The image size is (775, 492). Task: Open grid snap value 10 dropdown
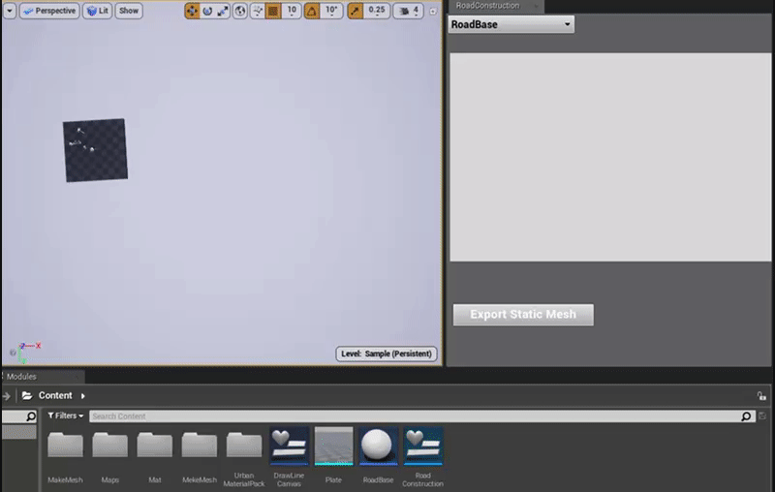pyautogui.click(x=292, y=11)
